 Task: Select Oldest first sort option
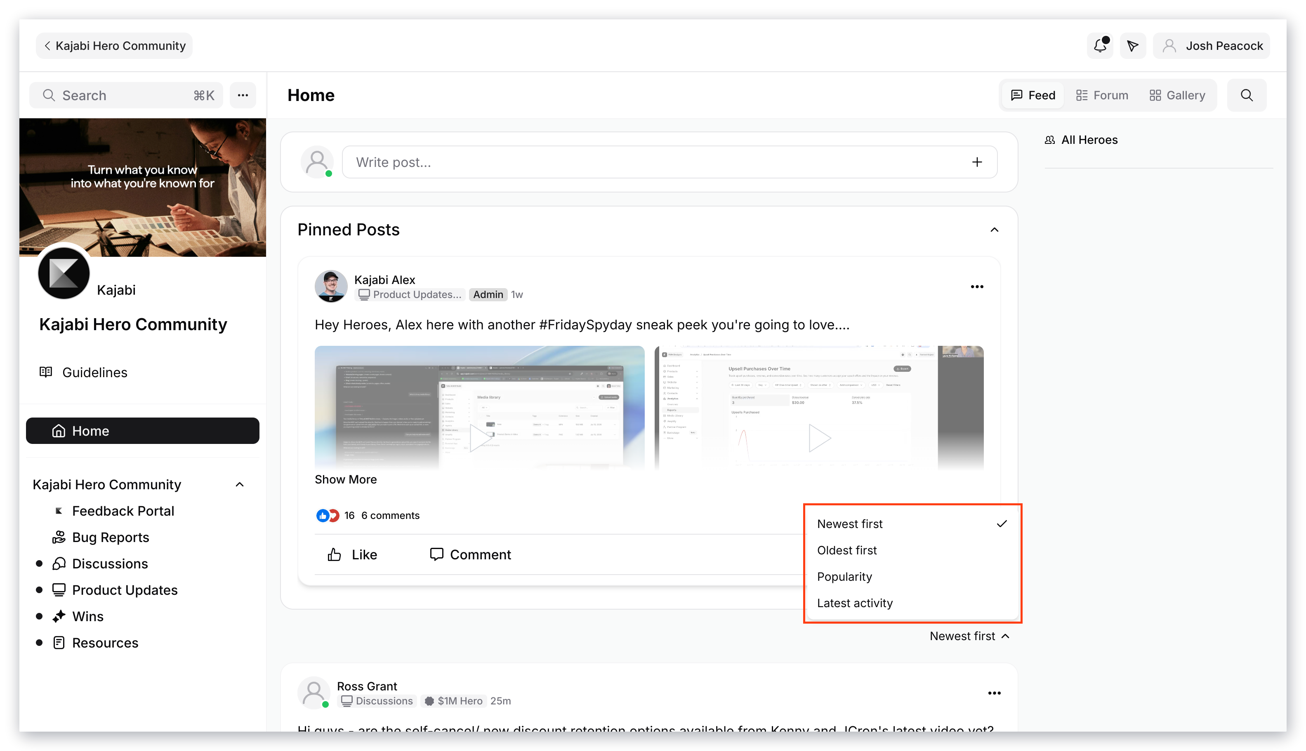pyautogui.click(x=912, y=550)
